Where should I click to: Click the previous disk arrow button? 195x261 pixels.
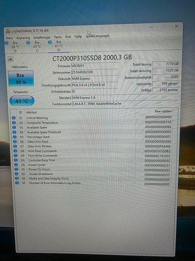tap(10, 59)
